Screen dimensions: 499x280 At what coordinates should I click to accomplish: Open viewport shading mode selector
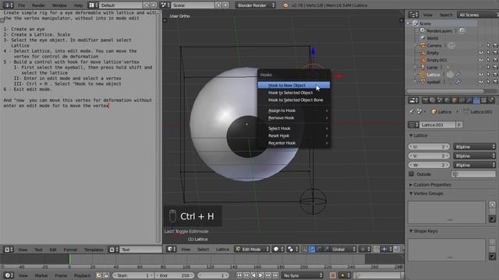point(278,249)
